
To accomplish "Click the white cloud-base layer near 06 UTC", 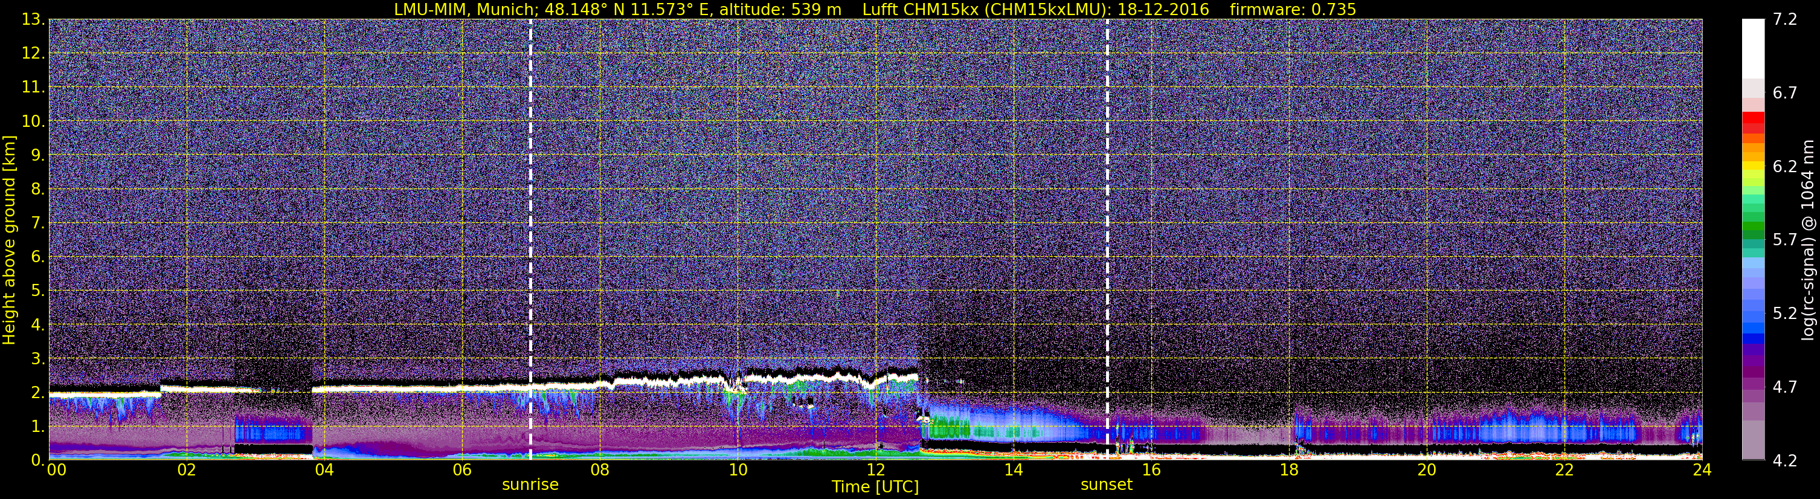I will pos(462,388).
